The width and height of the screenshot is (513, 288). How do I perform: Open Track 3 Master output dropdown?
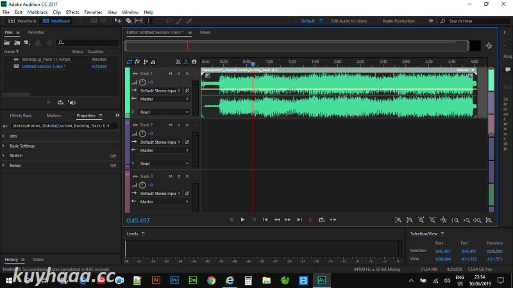[x=164, y=201]
